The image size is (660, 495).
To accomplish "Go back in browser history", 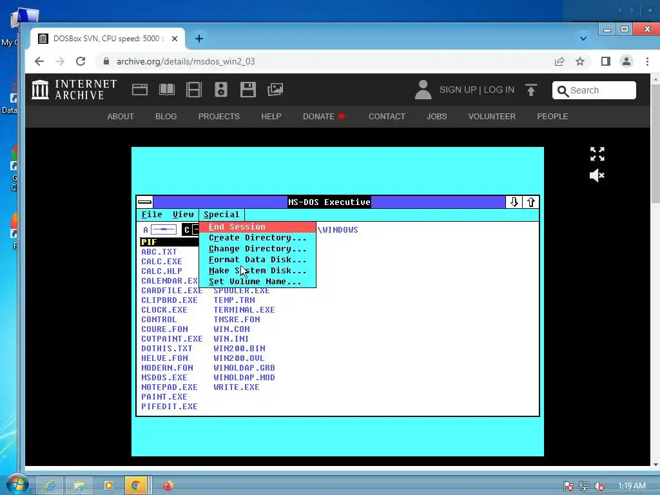I will tap(39, 61).
